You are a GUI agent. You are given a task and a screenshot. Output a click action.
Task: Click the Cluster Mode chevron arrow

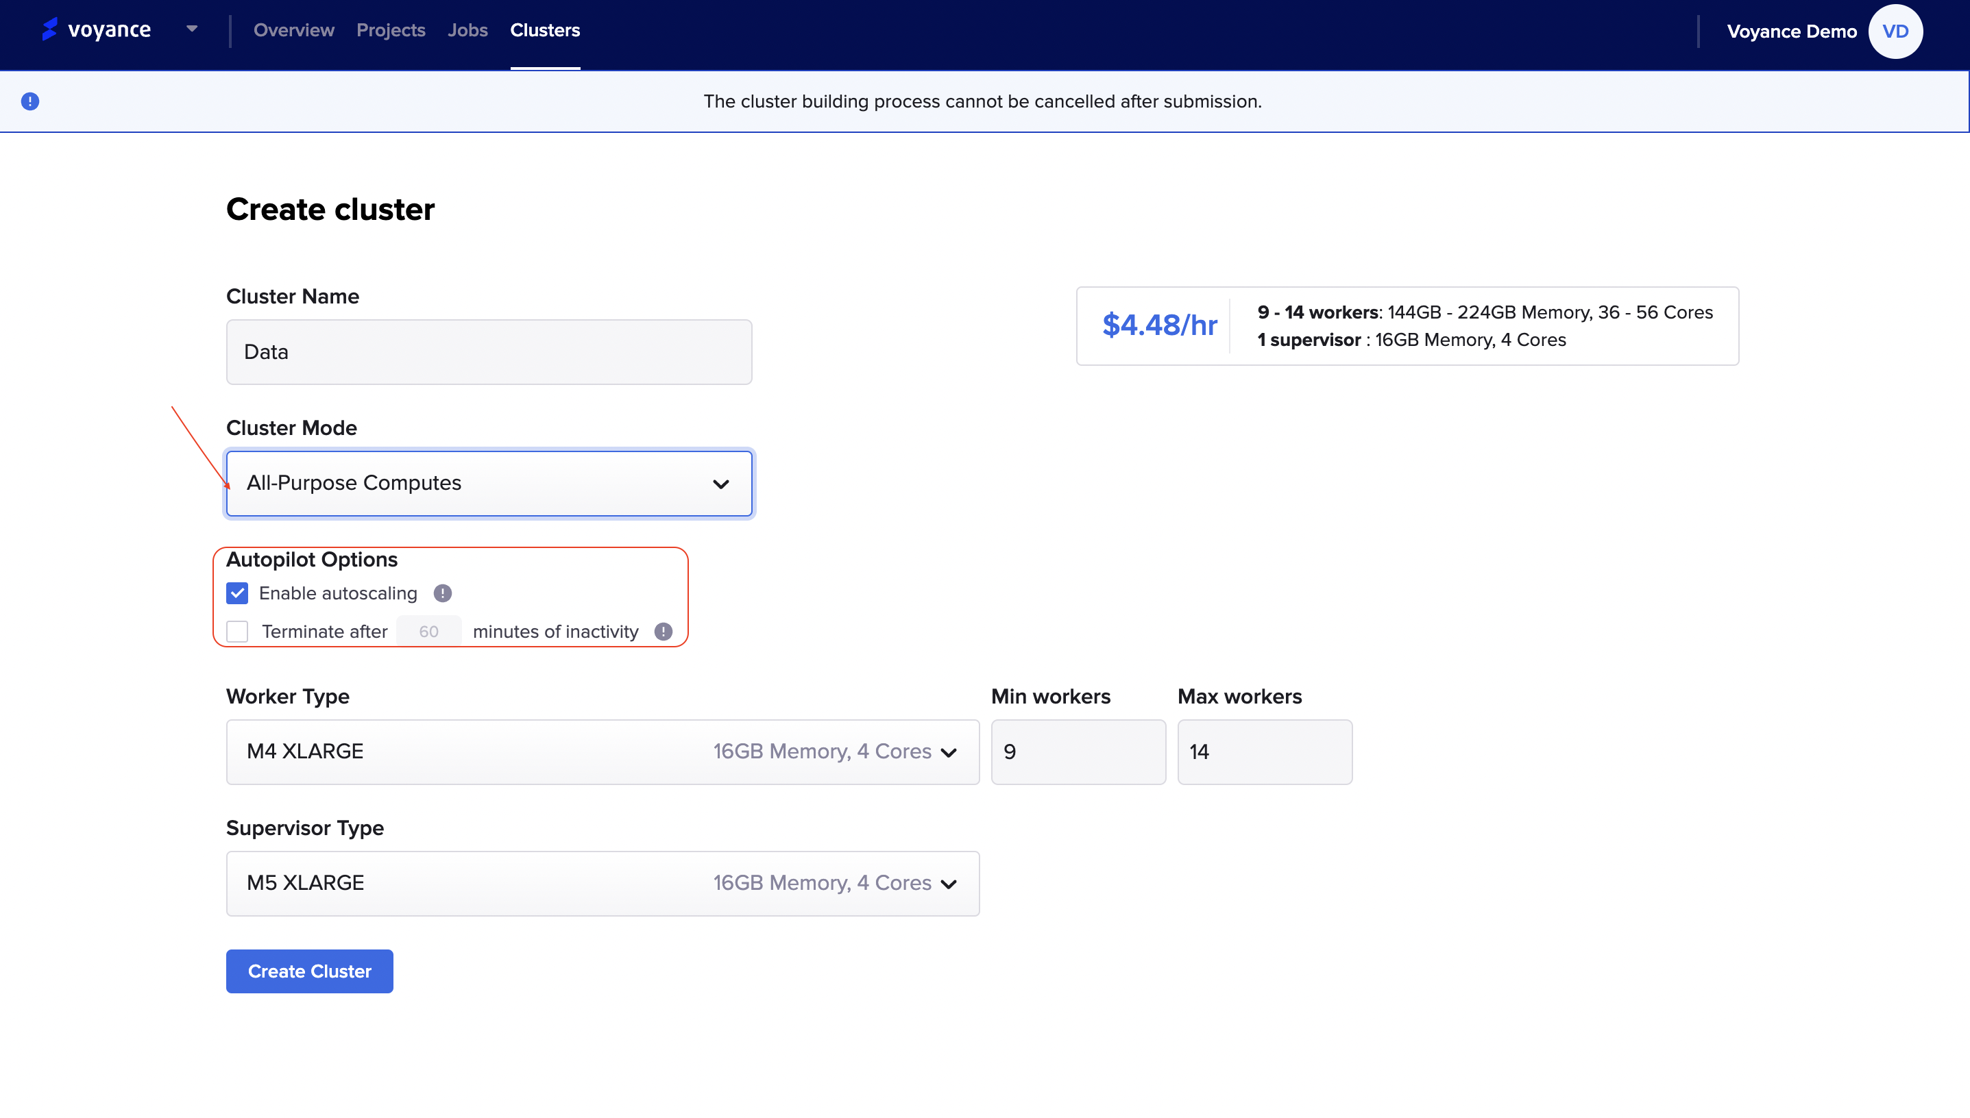coord(720,484)
